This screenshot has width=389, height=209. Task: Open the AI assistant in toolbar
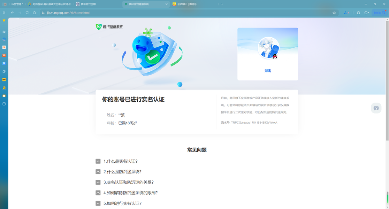[346, 13]
